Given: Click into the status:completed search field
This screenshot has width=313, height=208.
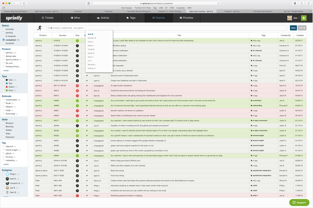Looking at the screenshot, I should point(166,28).
